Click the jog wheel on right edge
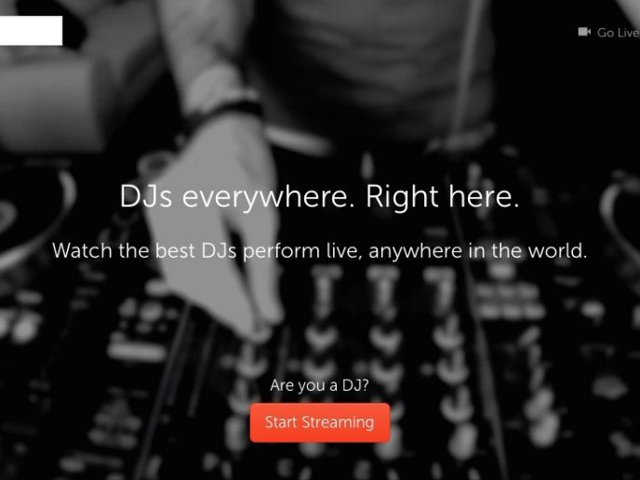 tap(620, 217)
